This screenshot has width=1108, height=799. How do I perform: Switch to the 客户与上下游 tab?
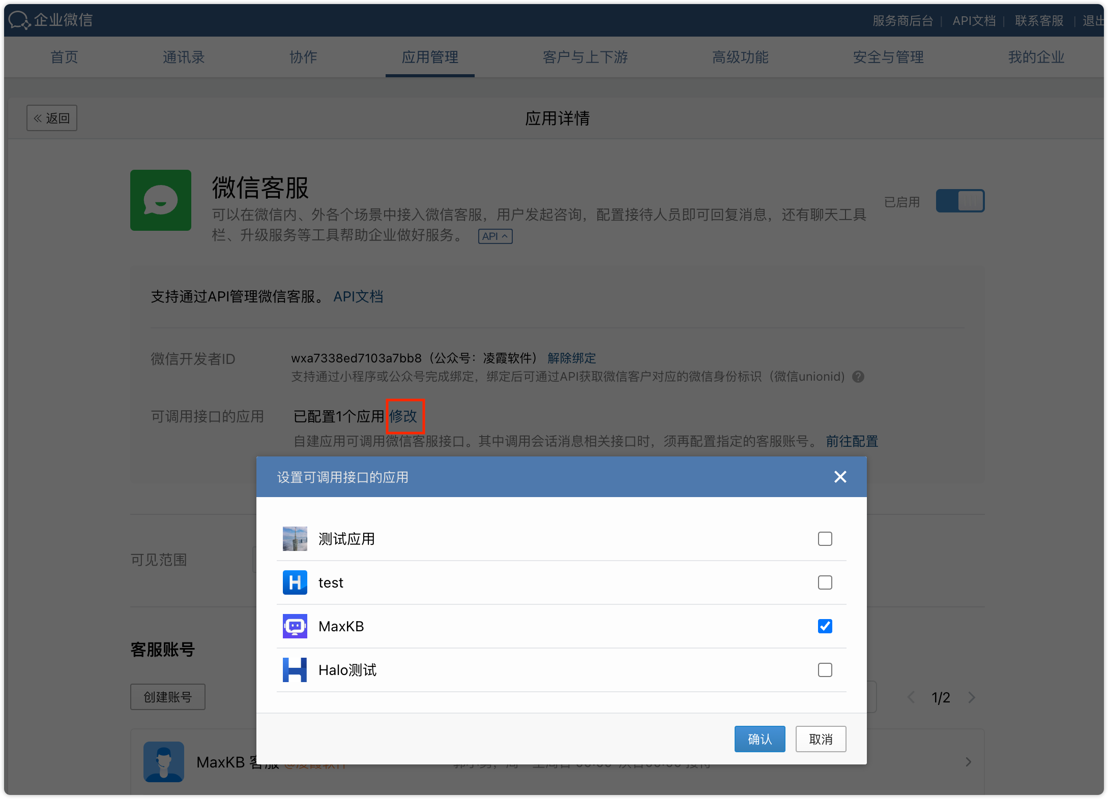click(585, 57)
